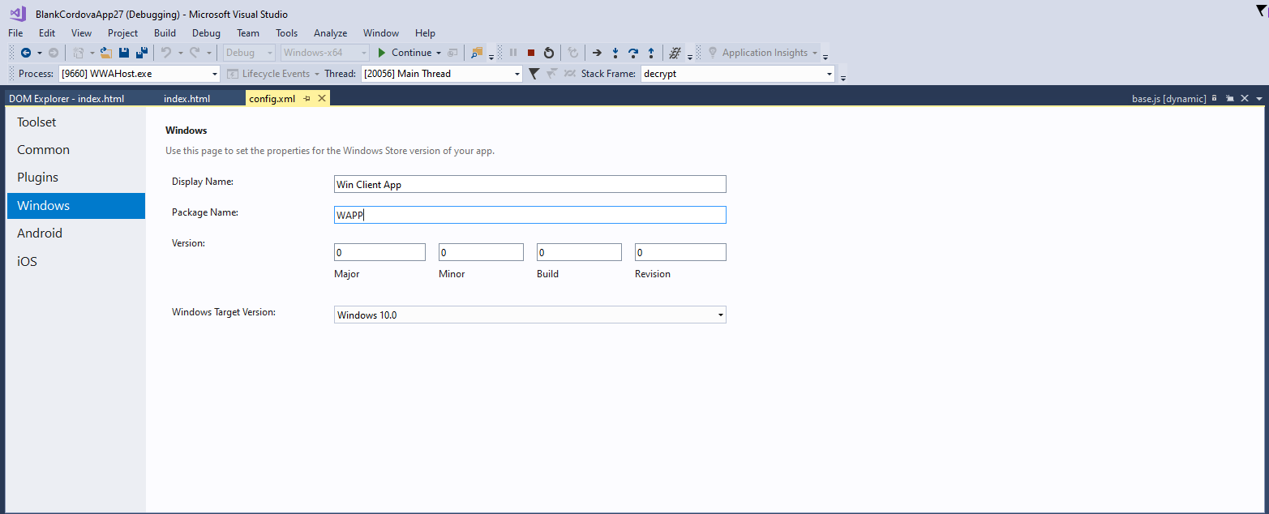The width and height of the screenshot is (1269, 514).
Task: Click the Restart debugging icon
Action: pyautogui.click(x=549, y=52)
